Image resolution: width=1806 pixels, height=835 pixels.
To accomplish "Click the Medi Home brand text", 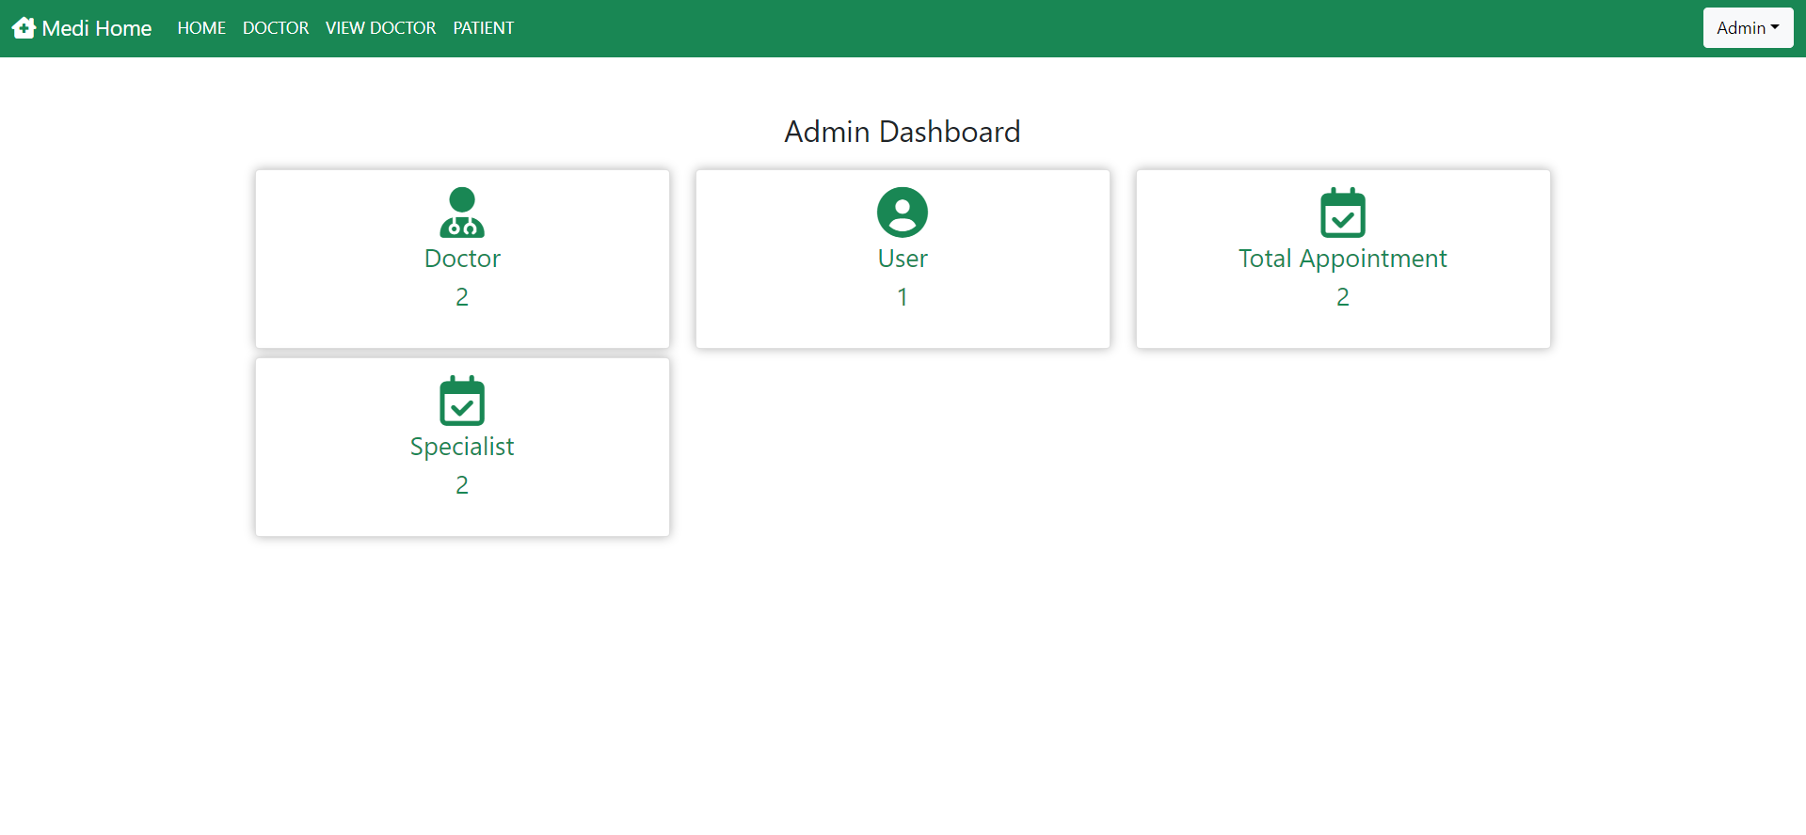I will click(x=97, y=28).
